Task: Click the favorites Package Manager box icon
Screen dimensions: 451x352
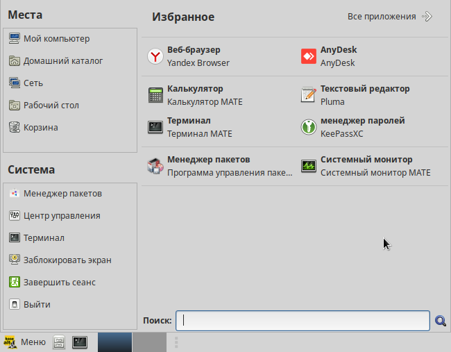Action: point(155,166)
